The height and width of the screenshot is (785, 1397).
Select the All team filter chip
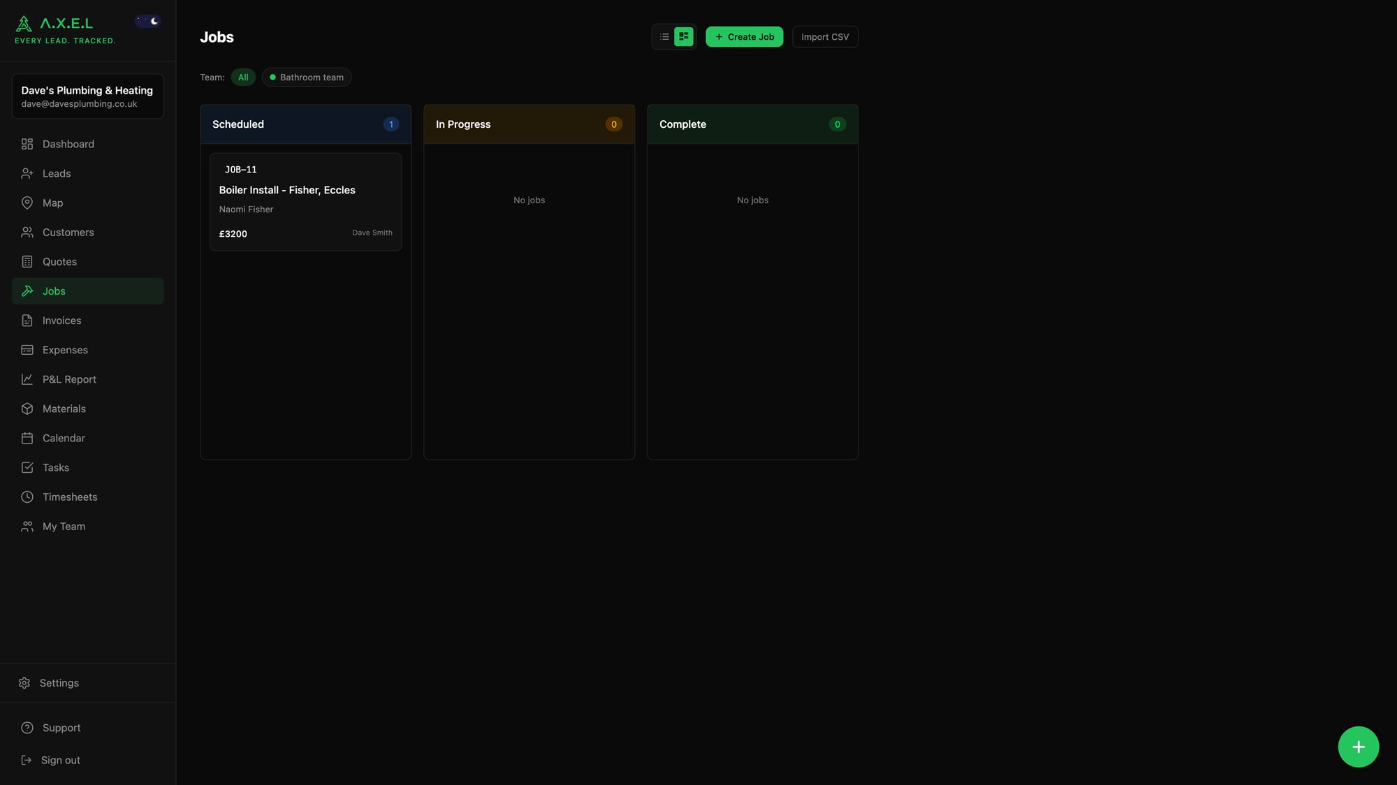point(243,77)
